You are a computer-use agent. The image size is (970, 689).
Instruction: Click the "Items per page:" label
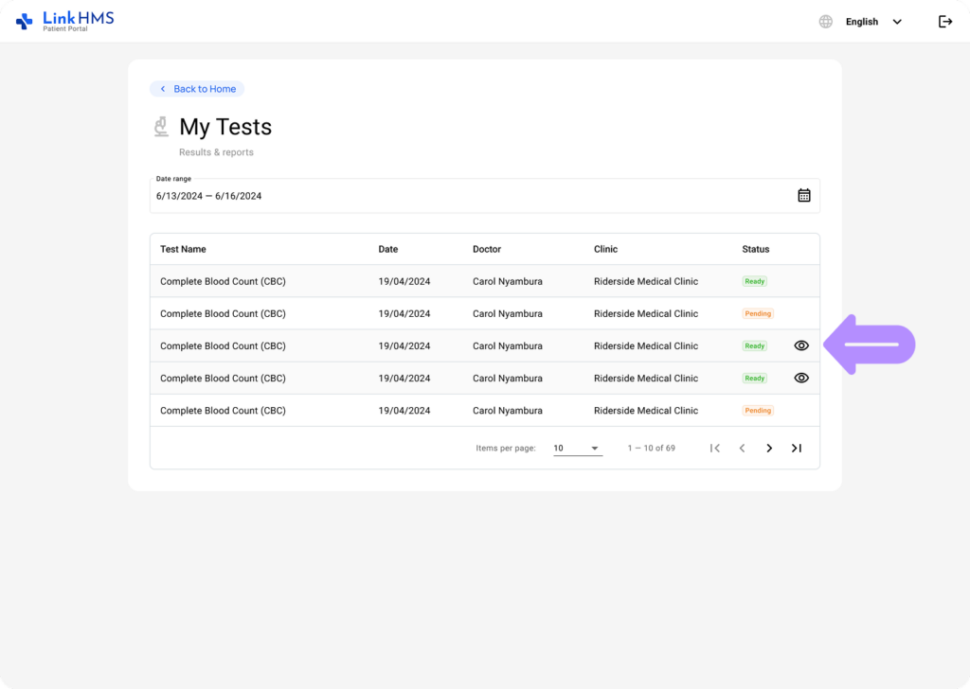(506, 448)
